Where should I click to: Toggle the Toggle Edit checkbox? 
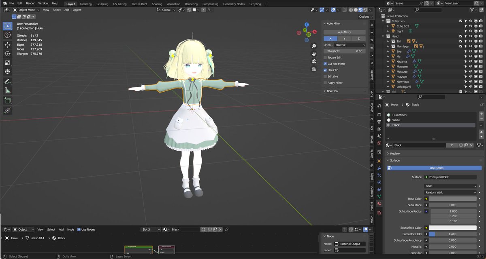(325, 57)
